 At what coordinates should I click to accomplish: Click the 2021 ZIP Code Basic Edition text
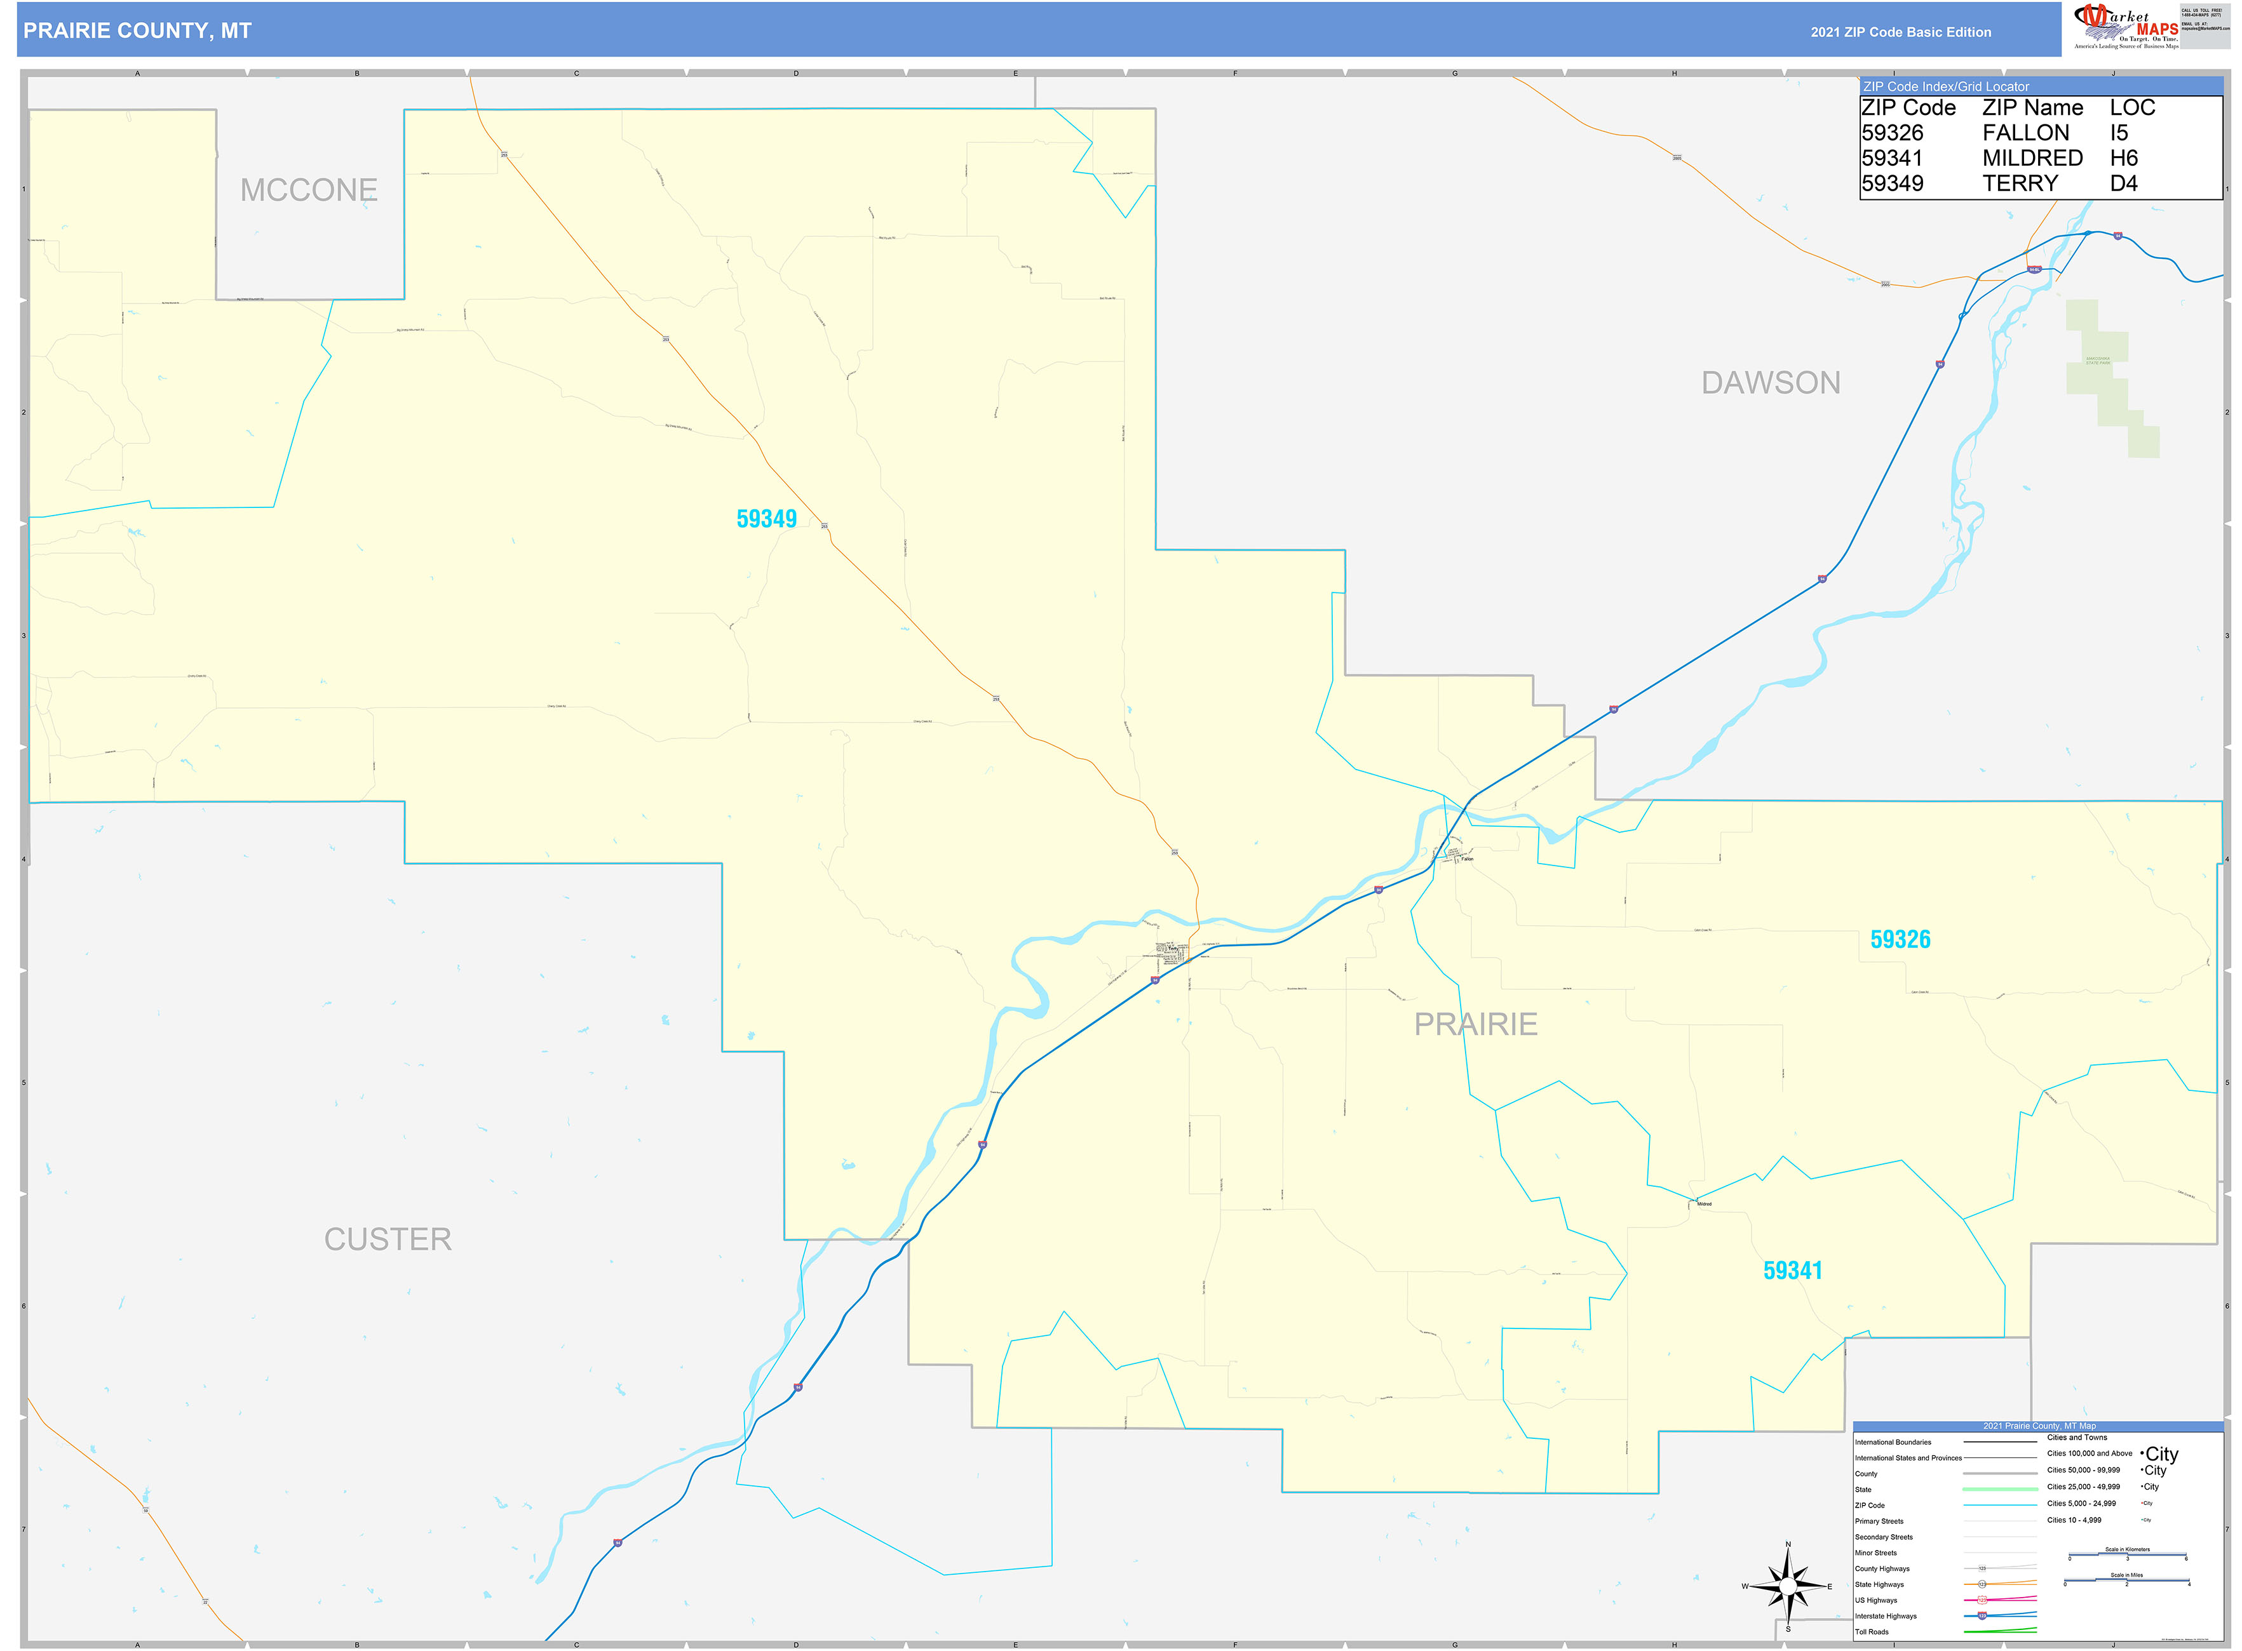pyautogui.click(x=1900, y=32)
